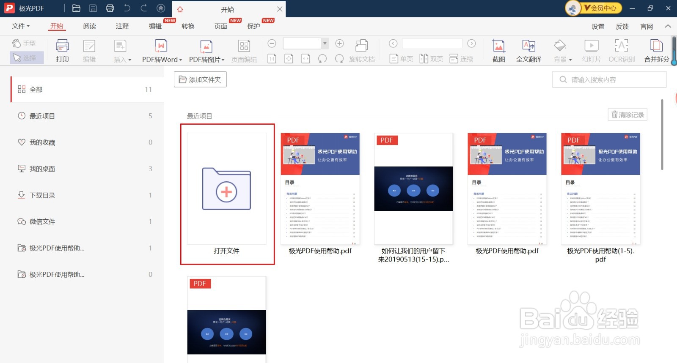Click the zoom in plus icon
The image size is (677, 363).
pos(339,44)
